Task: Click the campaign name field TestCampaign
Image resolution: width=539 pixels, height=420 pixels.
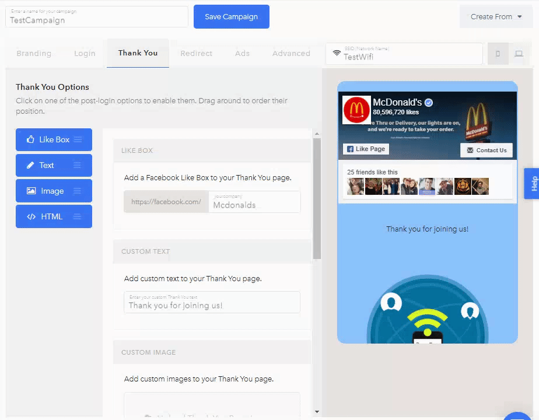Action: (97, 16)
